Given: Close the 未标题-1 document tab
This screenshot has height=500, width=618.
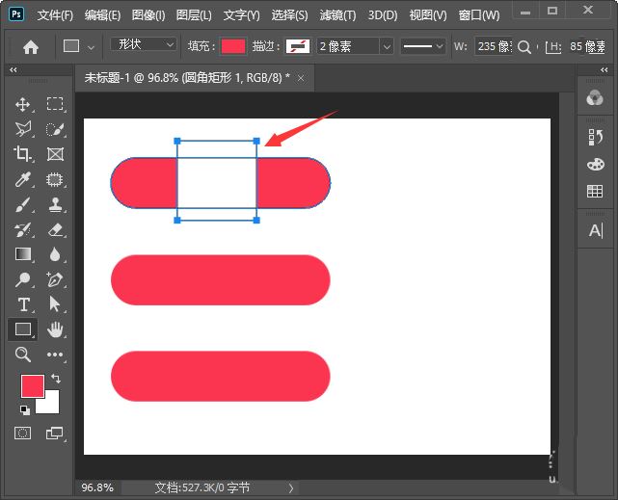Looking at the screenshot, I should tap(301, 78).
